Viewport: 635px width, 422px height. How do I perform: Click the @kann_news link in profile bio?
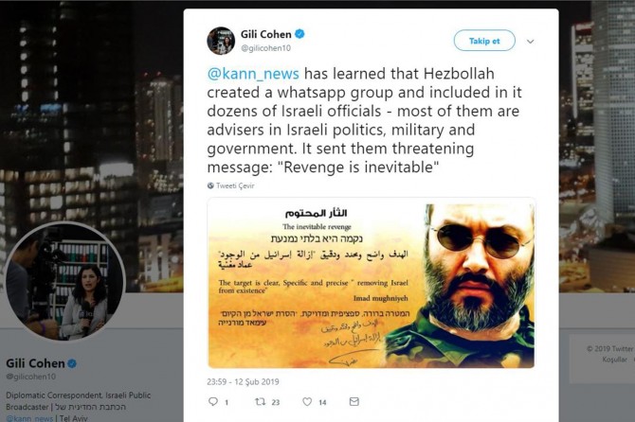click(29, 418)
